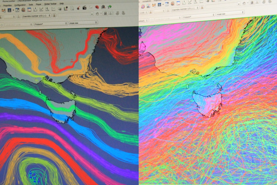Toggle the lock beside the grid button, left screen

(111, 13)
